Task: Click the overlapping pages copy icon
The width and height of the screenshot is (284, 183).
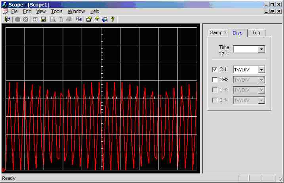Action: pos(79,19)
